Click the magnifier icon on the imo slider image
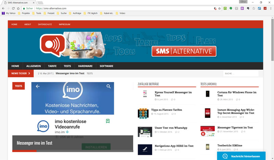The image size is (274, 160). [109, 86]
